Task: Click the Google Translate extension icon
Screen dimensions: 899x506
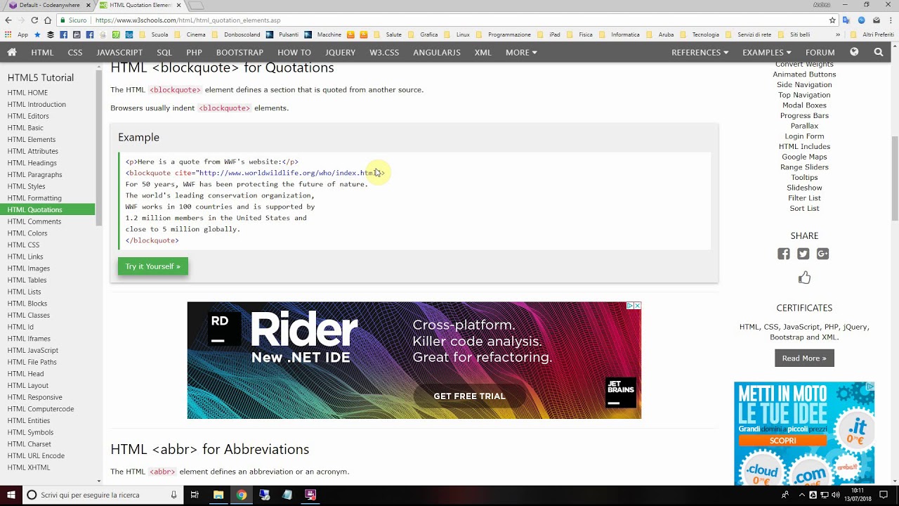Action: (x=846, y=20)
